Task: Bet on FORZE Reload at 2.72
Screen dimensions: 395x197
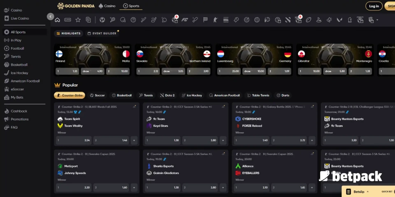Action: click(289, 140)
